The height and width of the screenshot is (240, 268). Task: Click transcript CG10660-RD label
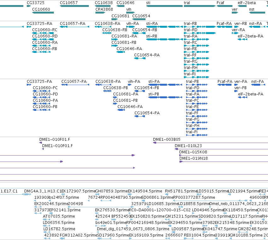pos(45,36)
